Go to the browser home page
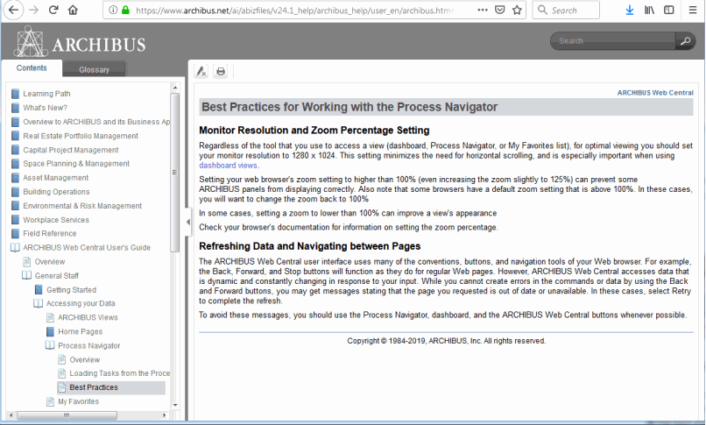 (73, 11)
